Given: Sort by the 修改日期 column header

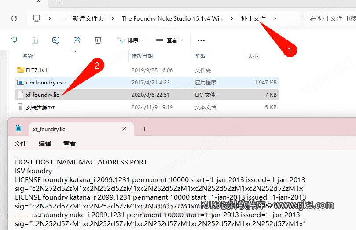Looking at the screenshot, I should click(x=142, y=56).
